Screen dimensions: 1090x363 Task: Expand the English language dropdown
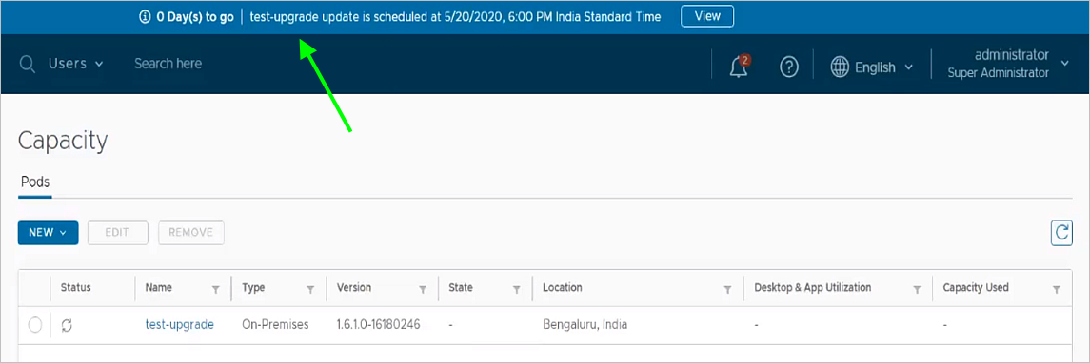coord(883,67)
